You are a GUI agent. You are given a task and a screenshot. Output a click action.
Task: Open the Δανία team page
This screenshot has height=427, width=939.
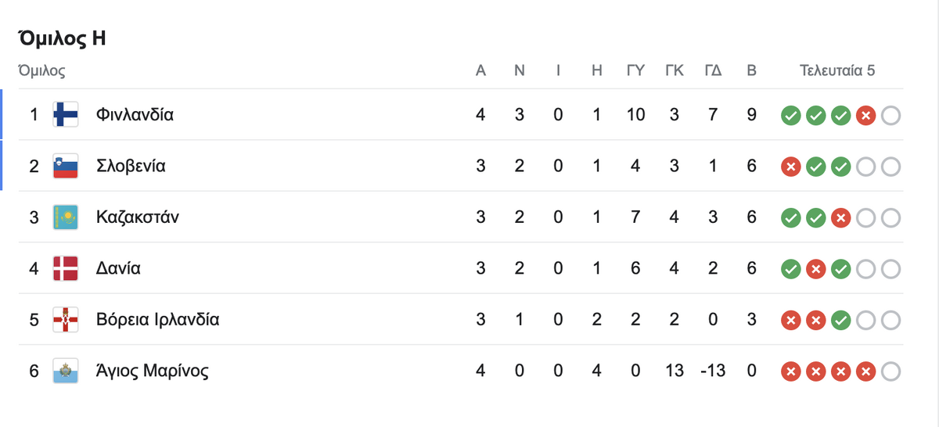coord(118,269)
